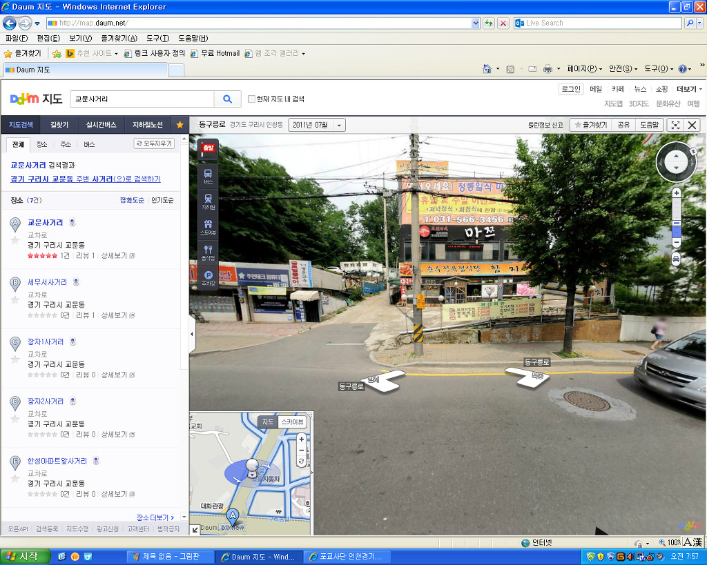This screenshot has height=565, width=707.
Task: Click the Daum map search magnifier button
Action: coord(228,99)
